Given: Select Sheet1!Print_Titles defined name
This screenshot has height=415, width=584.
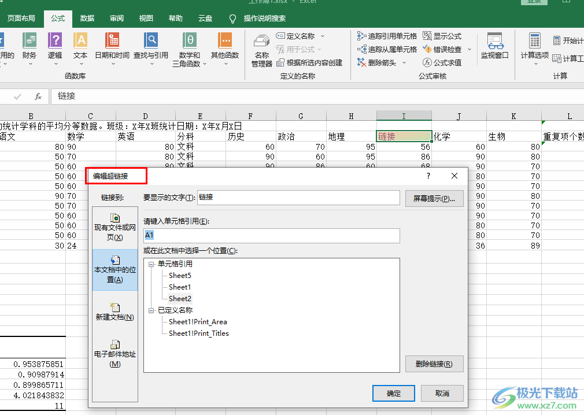Looking at the screenshot, I should click(199, 333).
